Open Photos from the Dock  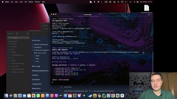tap(33, 96)
